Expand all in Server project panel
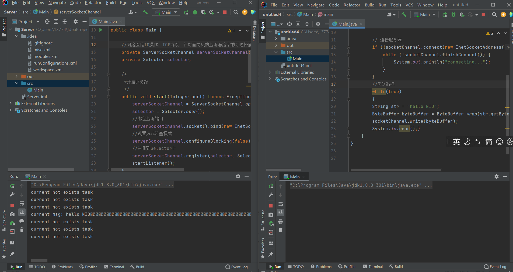This screenshot has height=272, width=513. [56, 22]
